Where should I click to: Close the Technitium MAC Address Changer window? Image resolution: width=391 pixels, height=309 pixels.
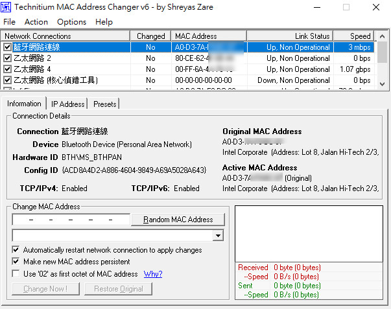376,7
